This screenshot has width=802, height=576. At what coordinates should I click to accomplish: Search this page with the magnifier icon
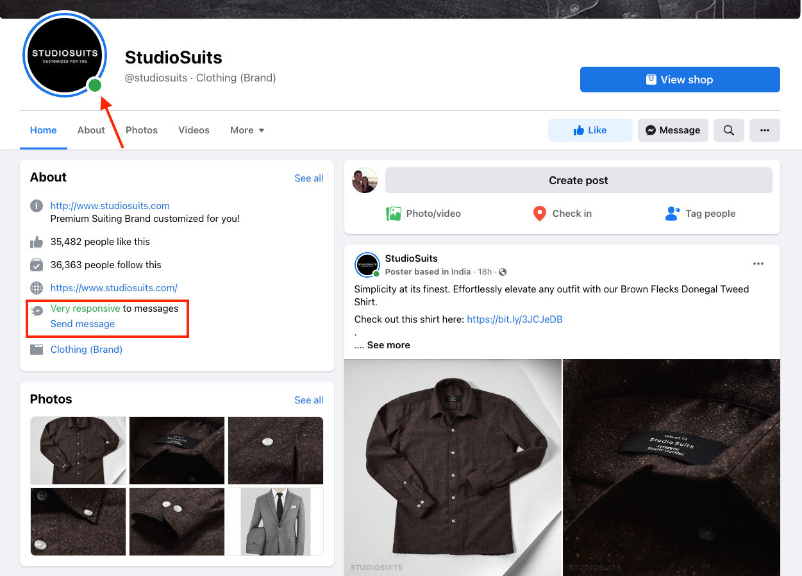click(729, 130)
